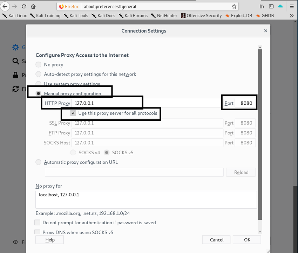Click the dialog vertical scrollbar thumb

click(x=260, y=135)
